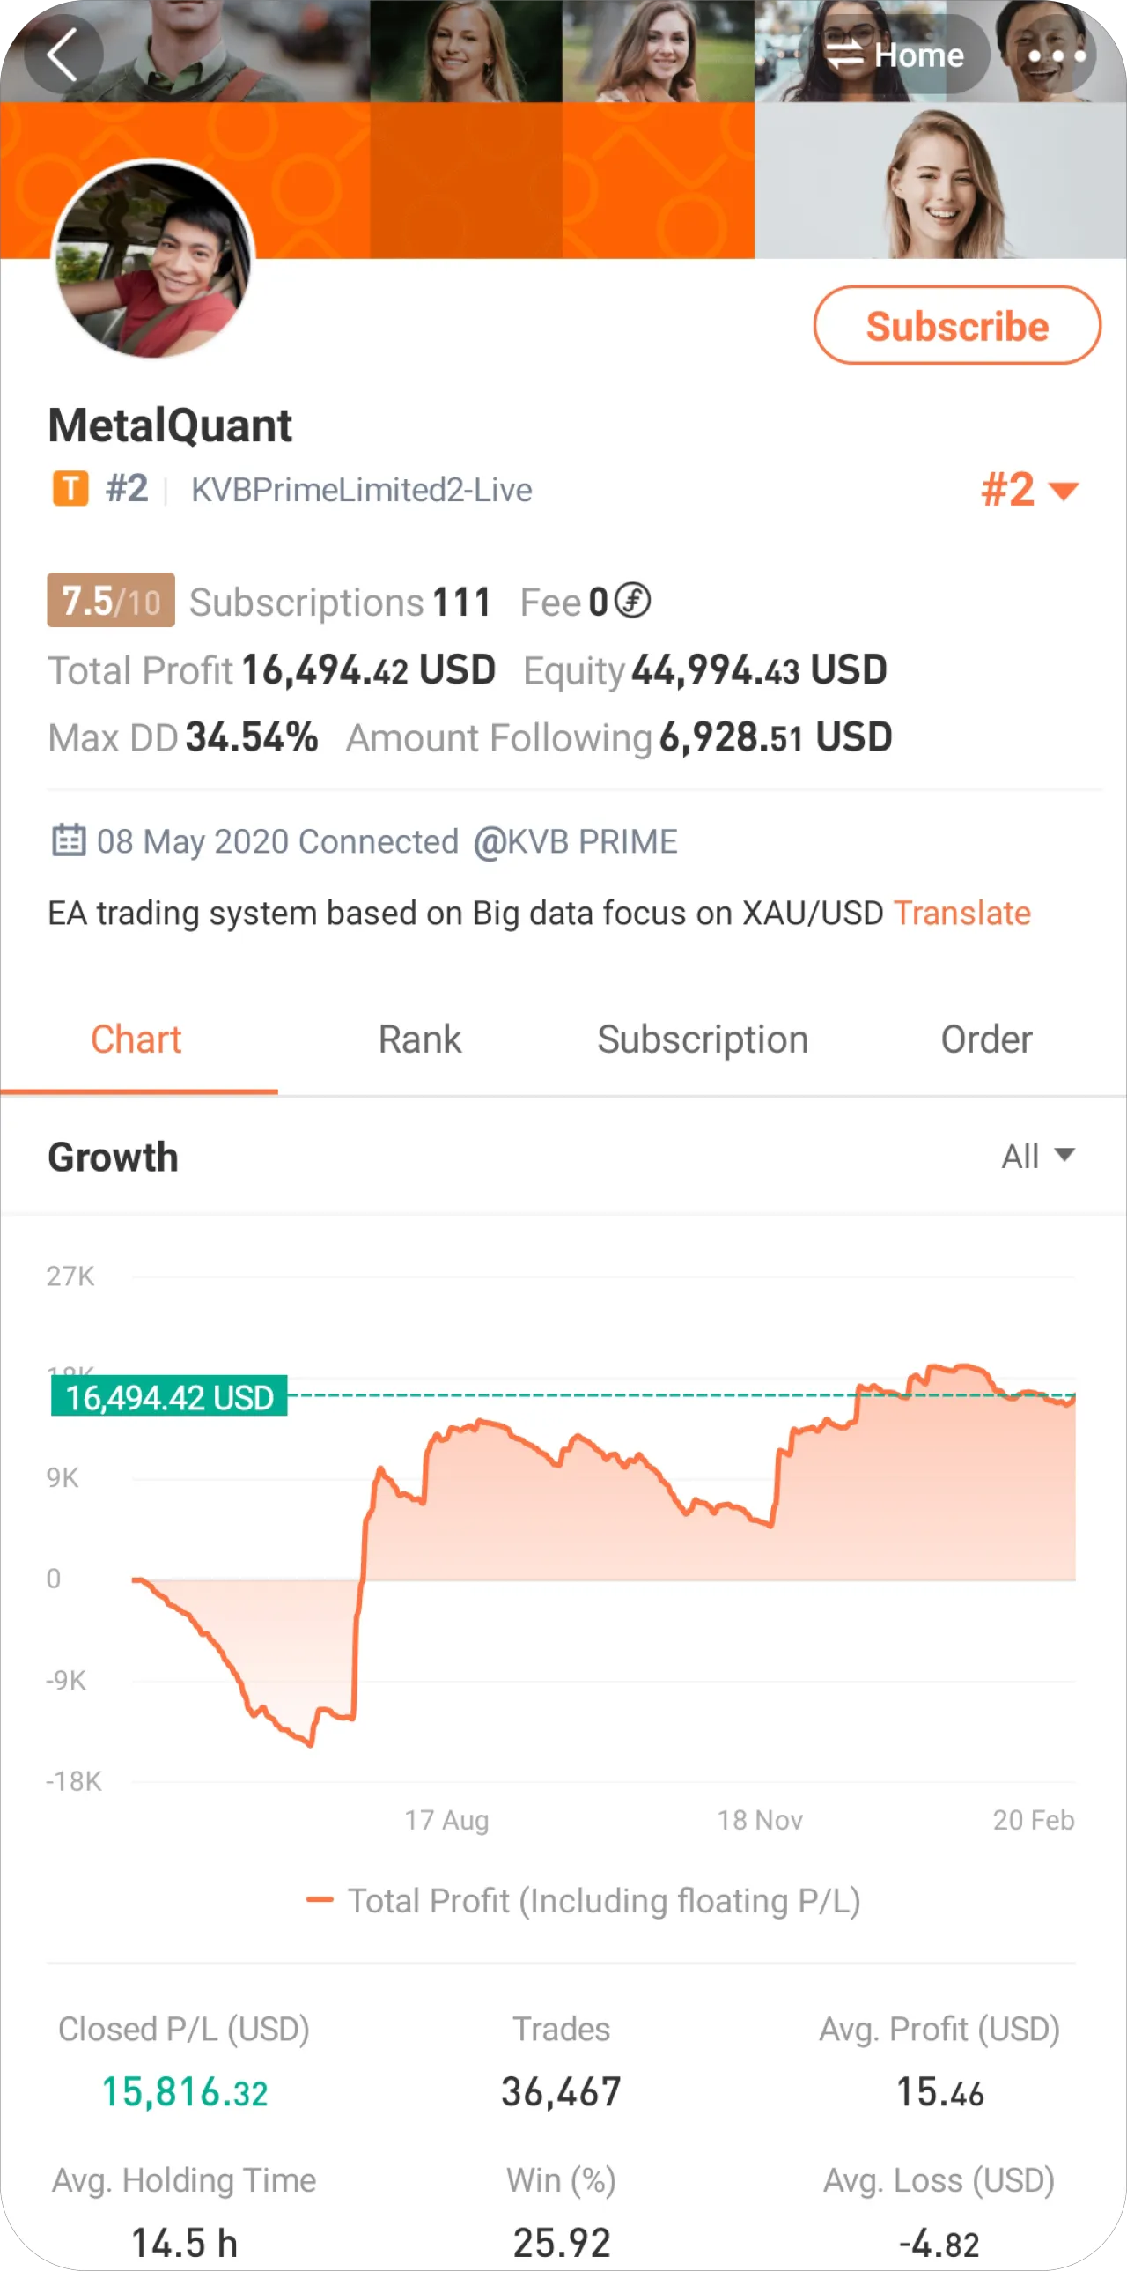Open the three-dots more options menu
This screenshot has height=2271, width=1127.
point(1057,55)
